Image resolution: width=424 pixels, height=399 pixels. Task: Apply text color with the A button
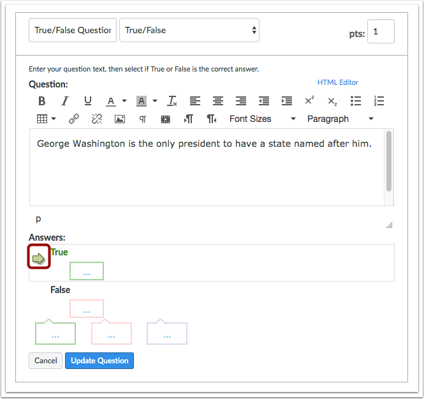coord(110,102)
